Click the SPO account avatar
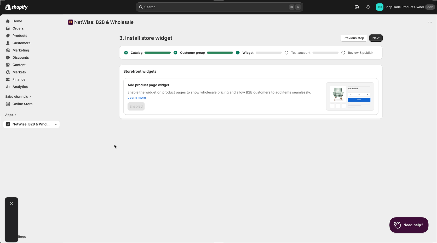This screenshot has height=243, width=437. [x=379, y=7]
